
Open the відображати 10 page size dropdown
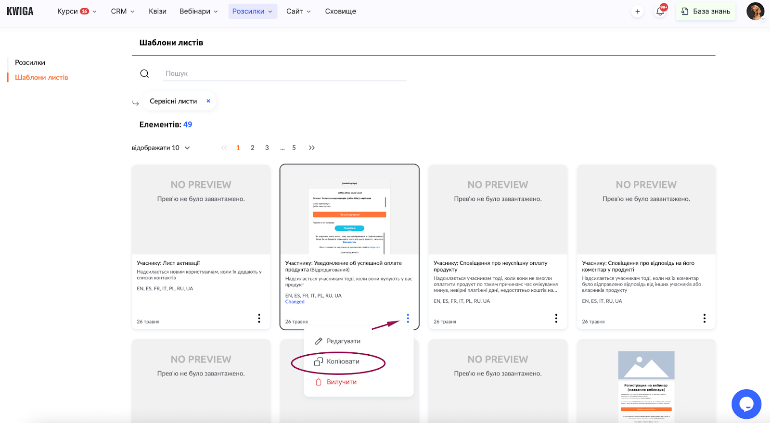click(x=161, y=148)
